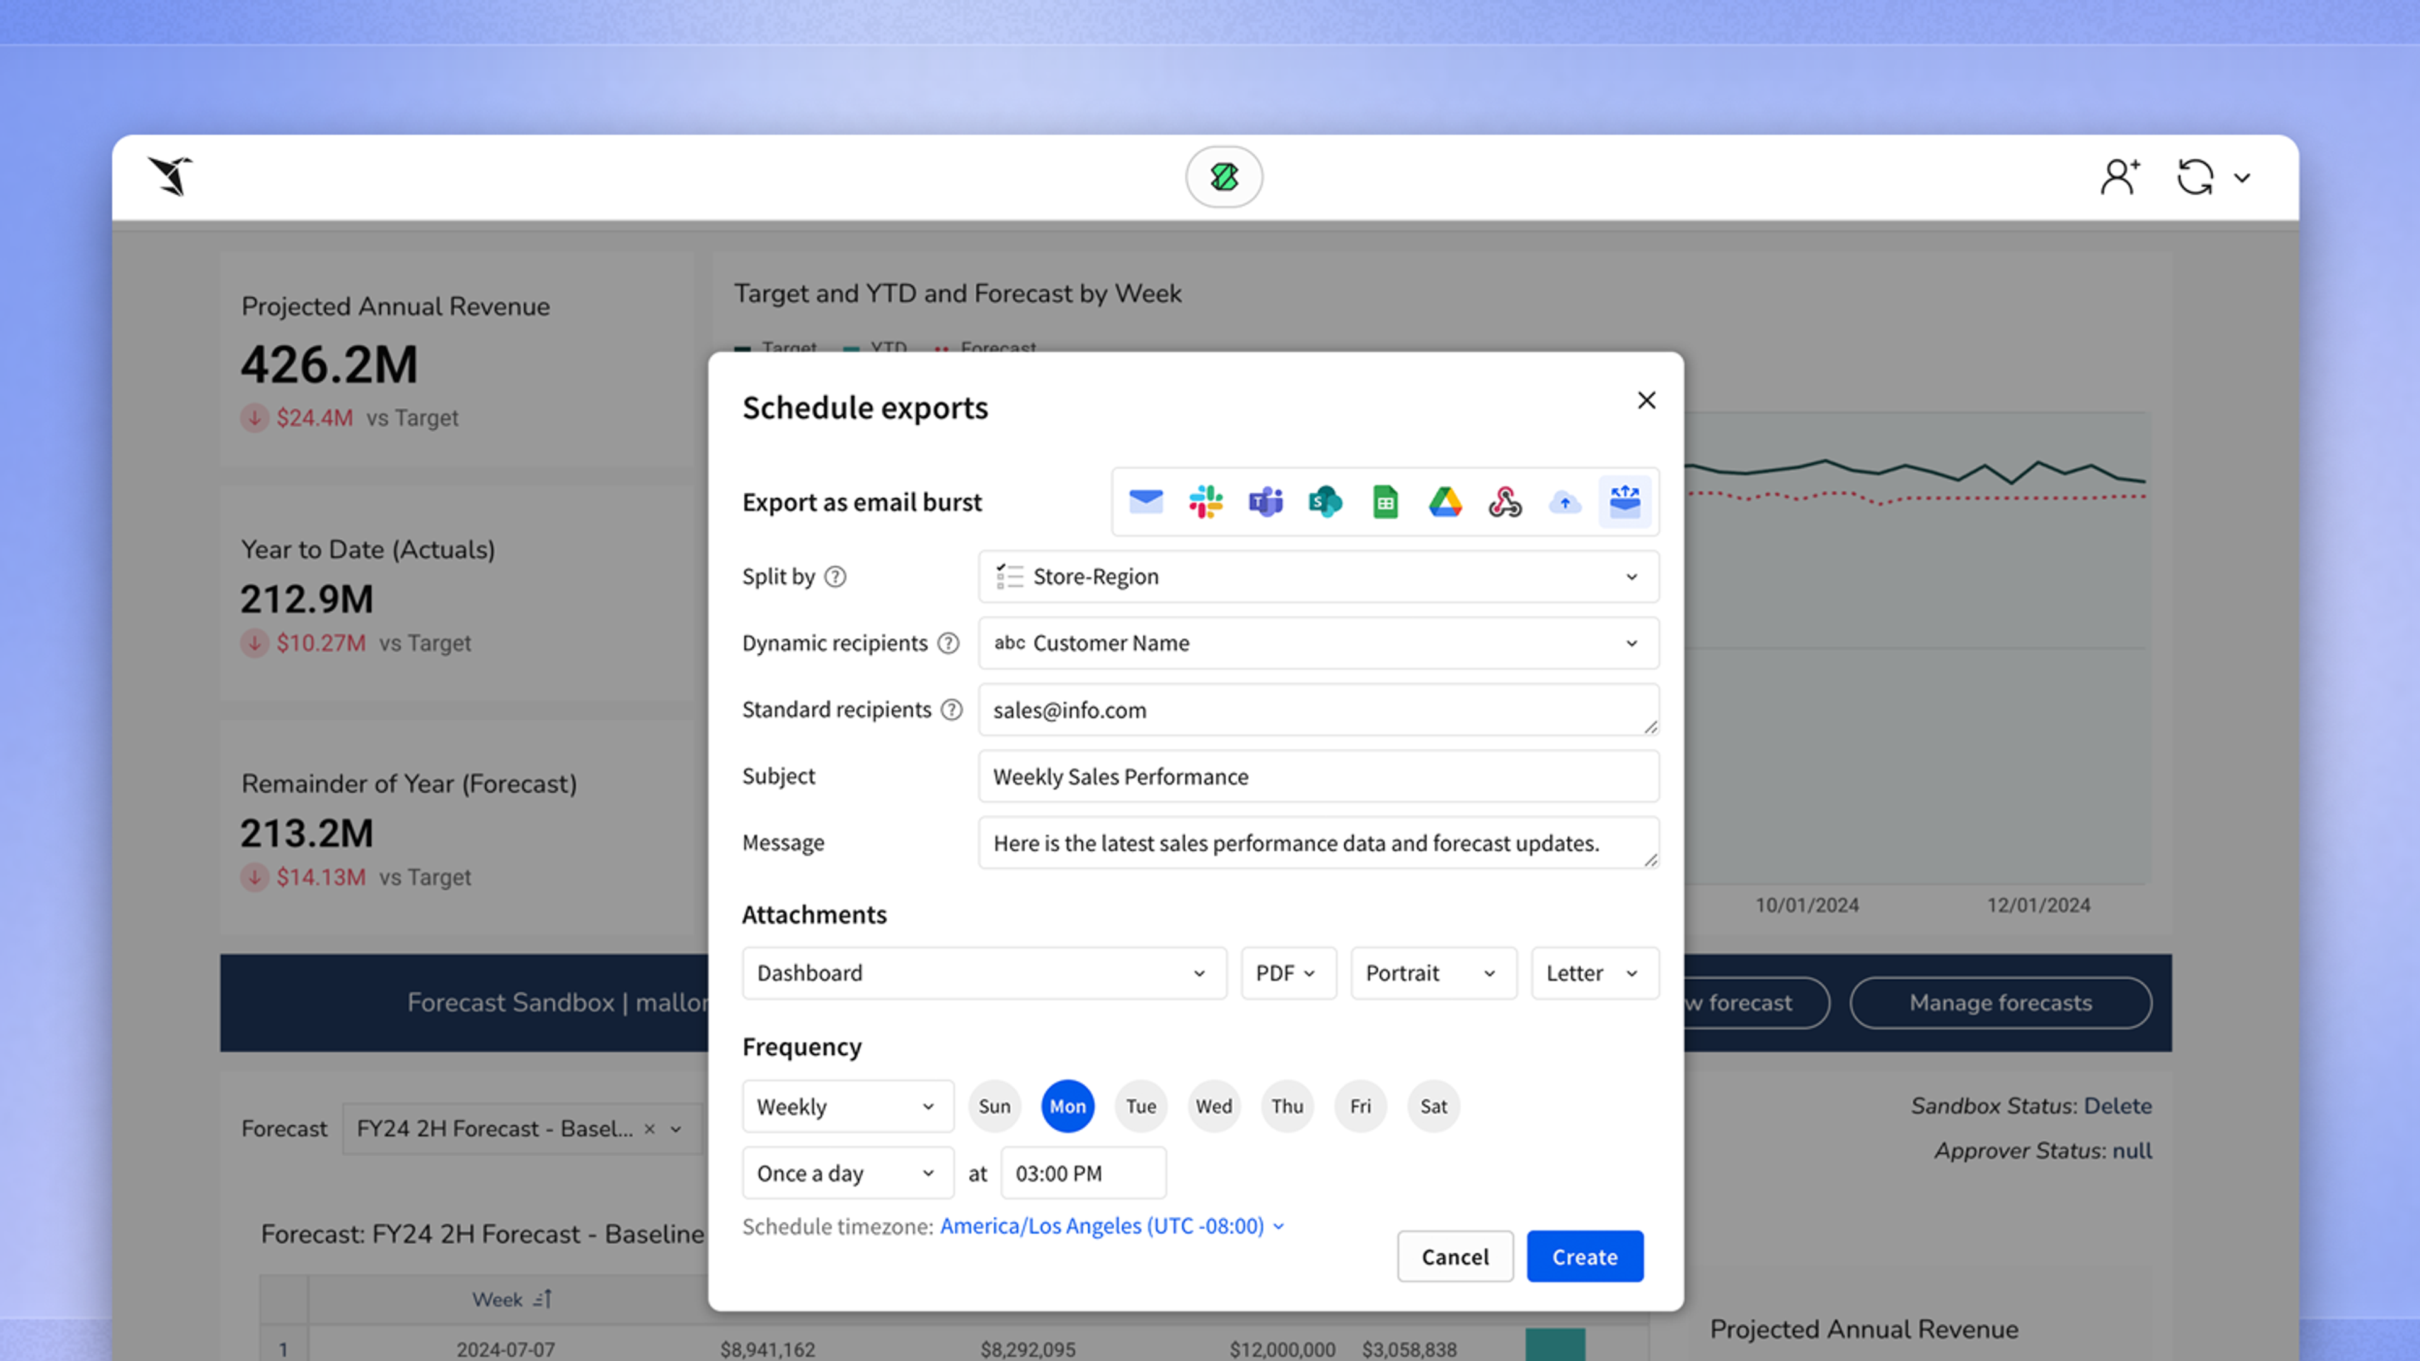Choose the Google Sheets export icon

(x=1386, y=502)
